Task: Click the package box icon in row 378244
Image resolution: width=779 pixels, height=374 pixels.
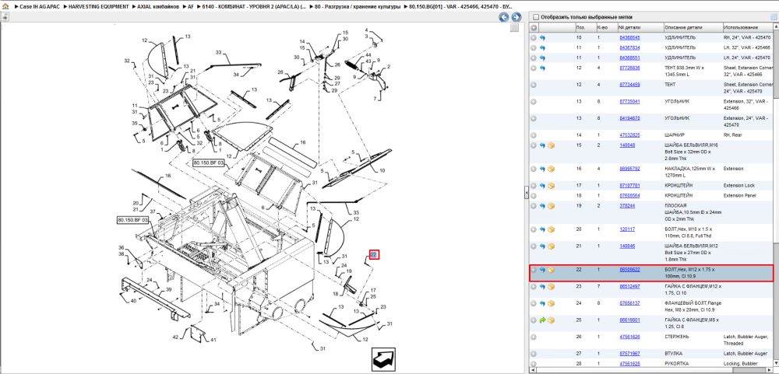Action: (x=551, y=206)
